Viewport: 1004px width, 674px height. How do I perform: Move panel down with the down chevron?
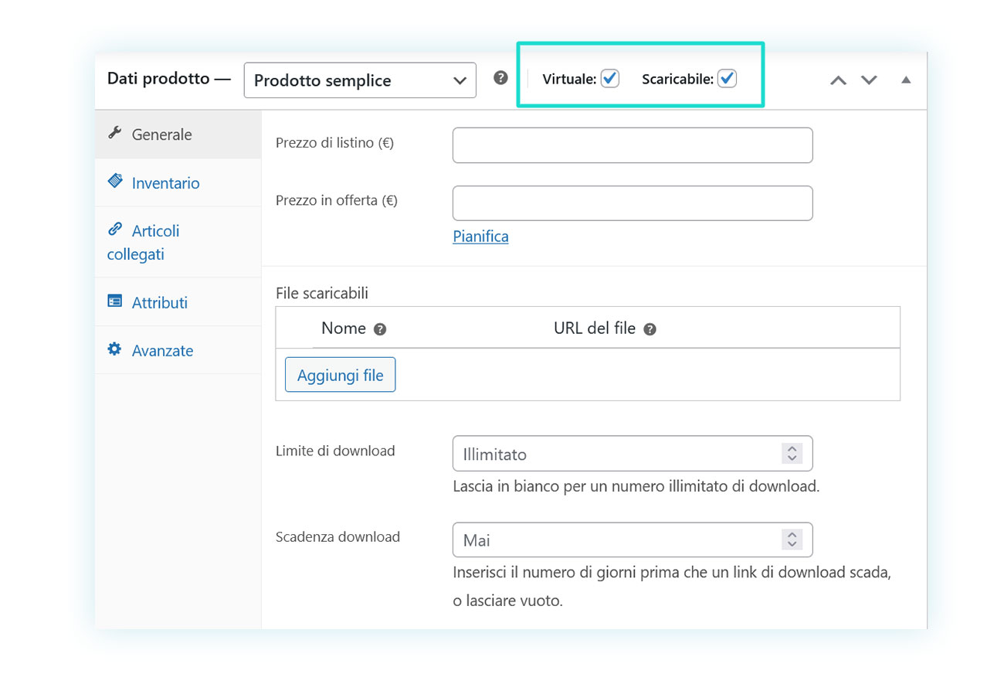(x=870, y=80)
